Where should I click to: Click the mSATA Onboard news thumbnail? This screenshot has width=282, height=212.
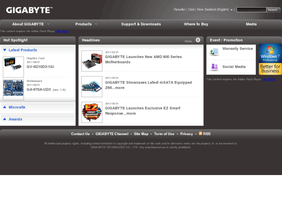pyautogui.click(x=92, y=87)
